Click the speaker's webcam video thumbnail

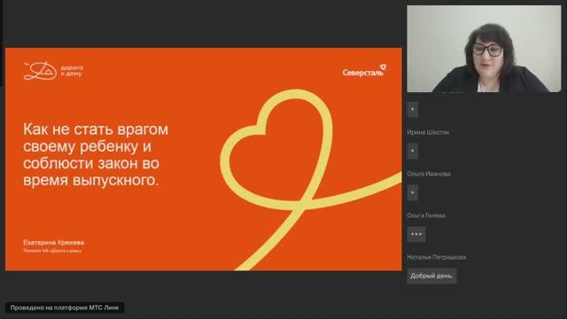click(484, 49)
